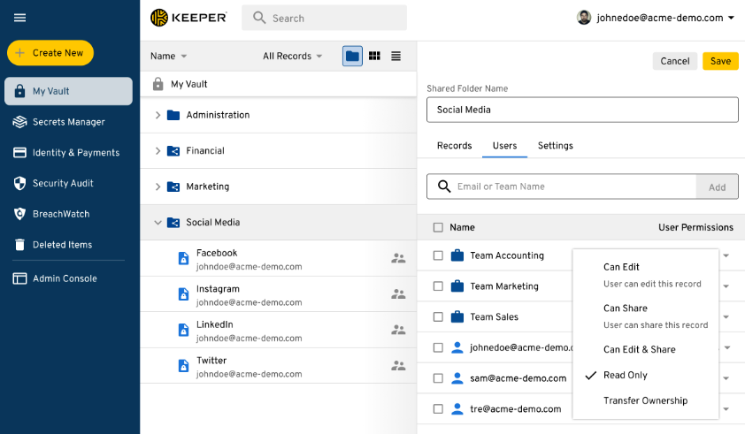Open My Vault in sidebar
Viewport: 745px width, 434px height.
[68, 91]
